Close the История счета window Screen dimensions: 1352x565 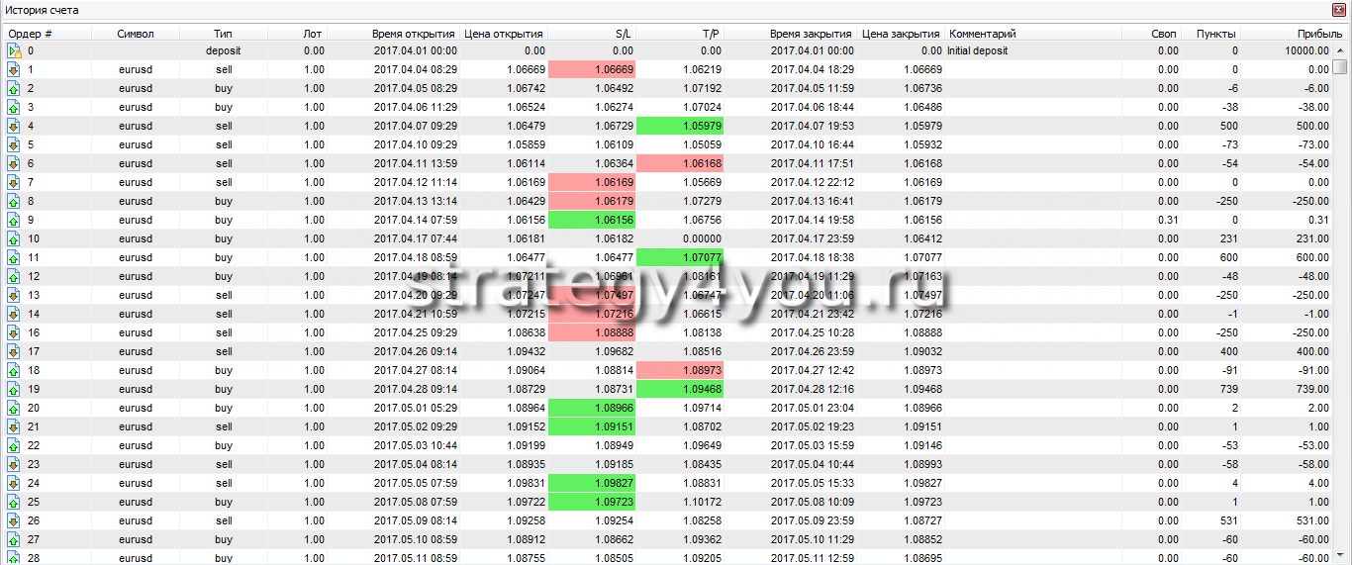click(1340, 9)
